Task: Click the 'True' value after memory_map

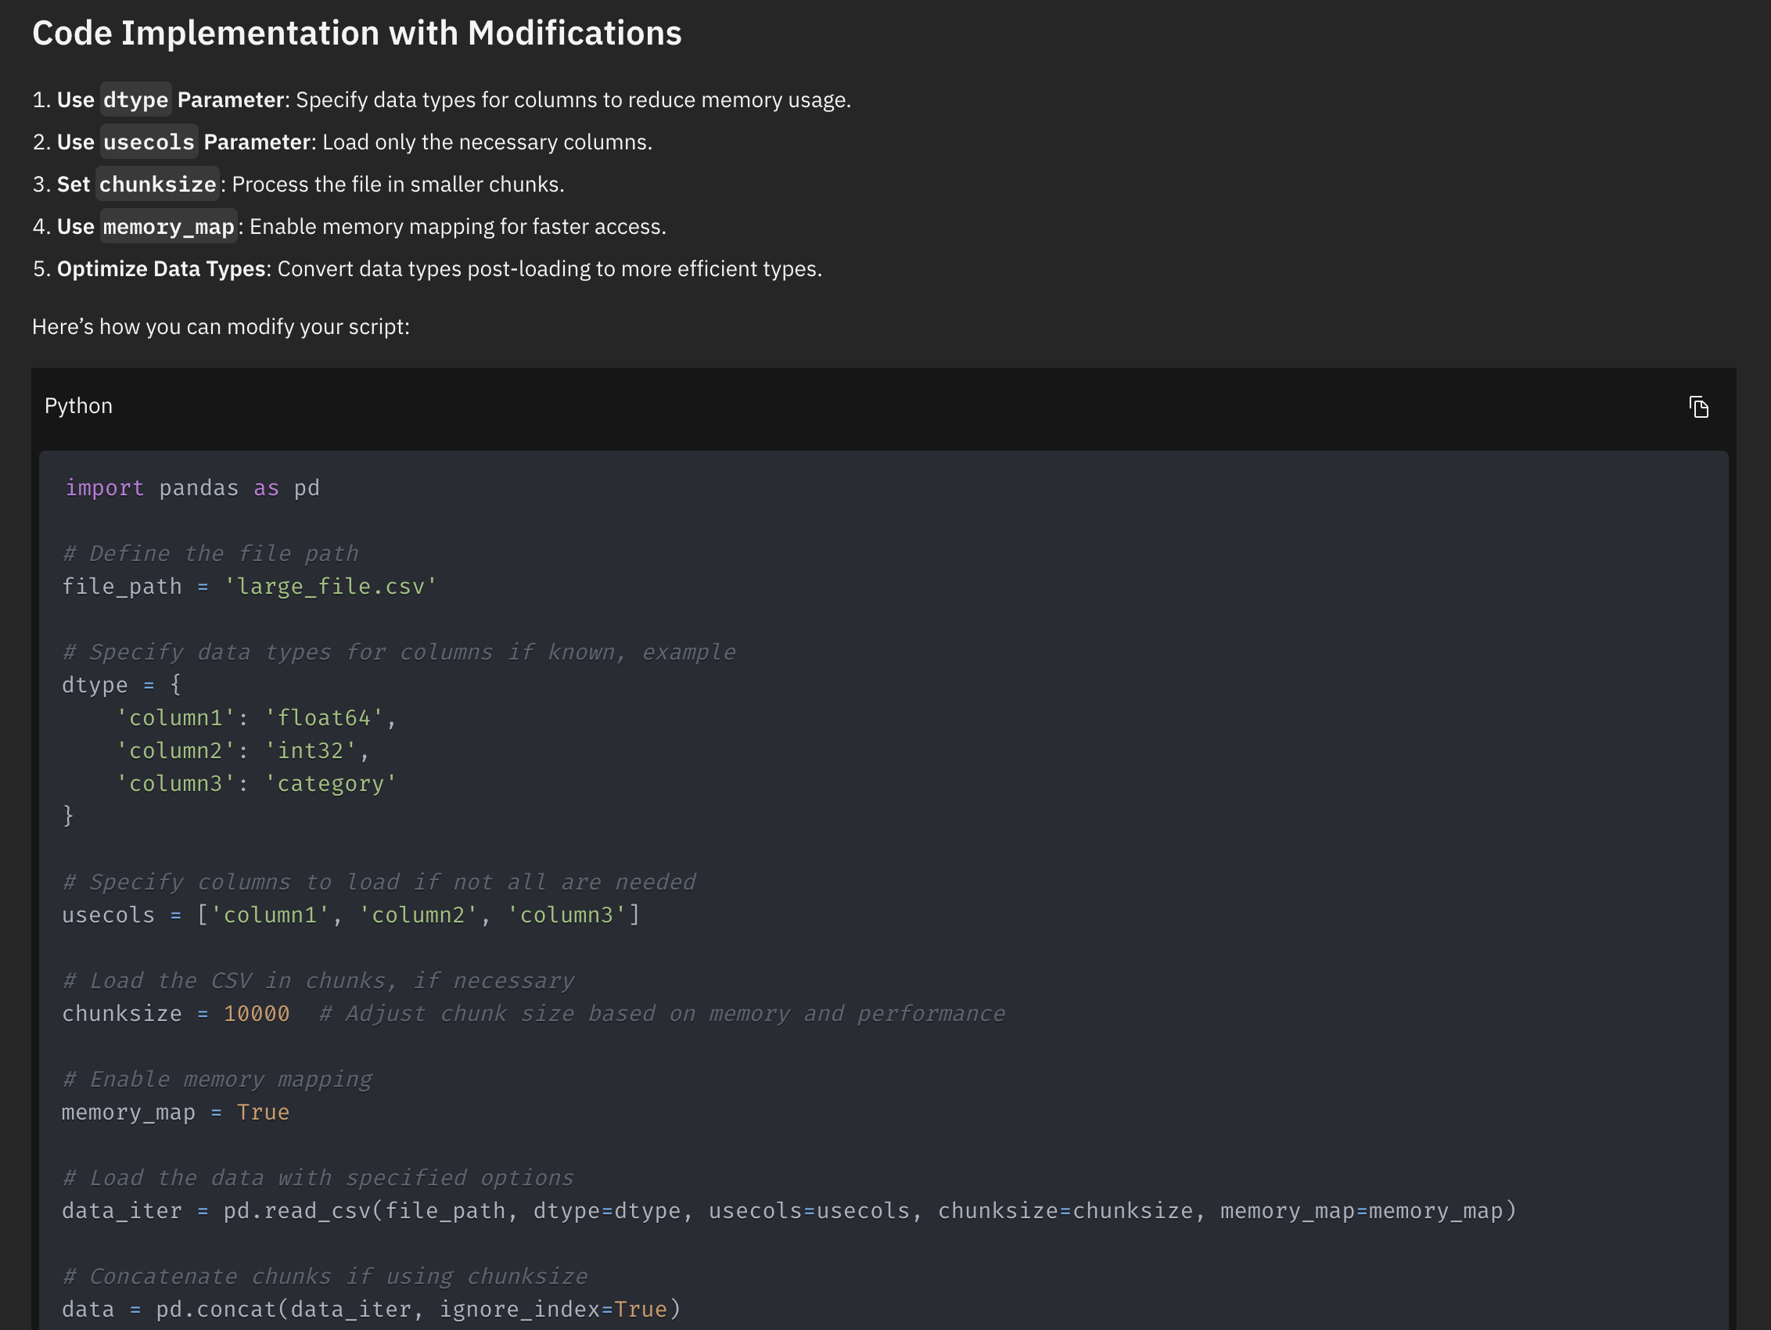Action: click(263, 1112)
